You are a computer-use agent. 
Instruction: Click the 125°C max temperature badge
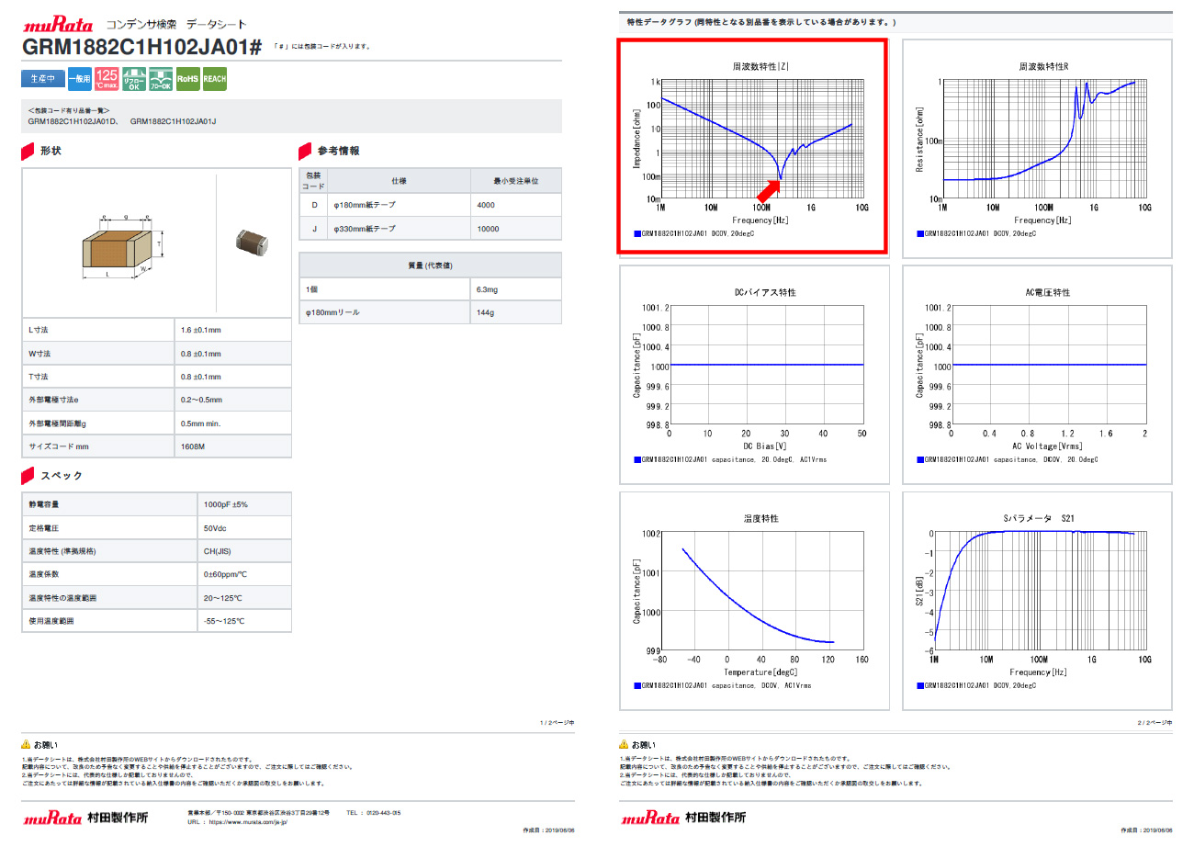pos(107,79)
